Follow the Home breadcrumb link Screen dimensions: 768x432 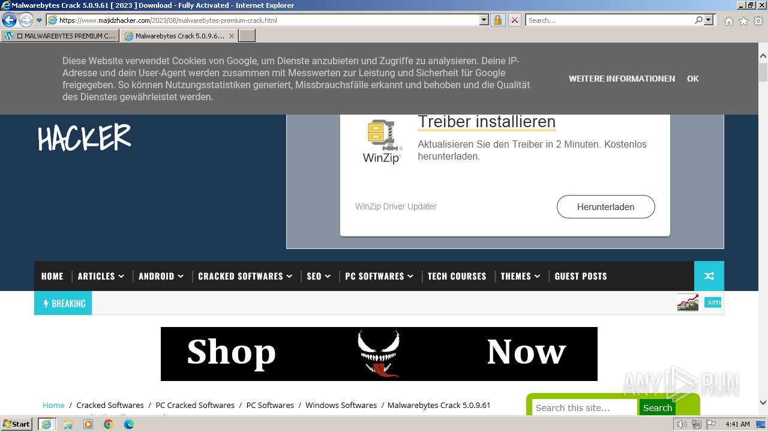[53, 405]
